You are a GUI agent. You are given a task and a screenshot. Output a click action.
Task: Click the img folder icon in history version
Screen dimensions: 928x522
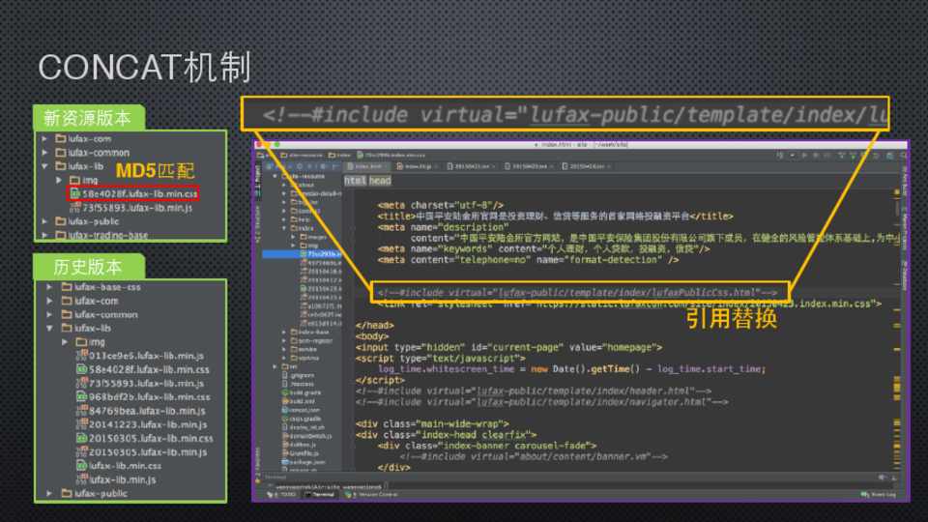[x=80, y=342]
